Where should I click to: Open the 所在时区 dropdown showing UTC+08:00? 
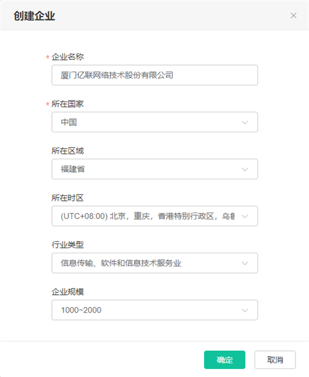(x=154, y=216)
